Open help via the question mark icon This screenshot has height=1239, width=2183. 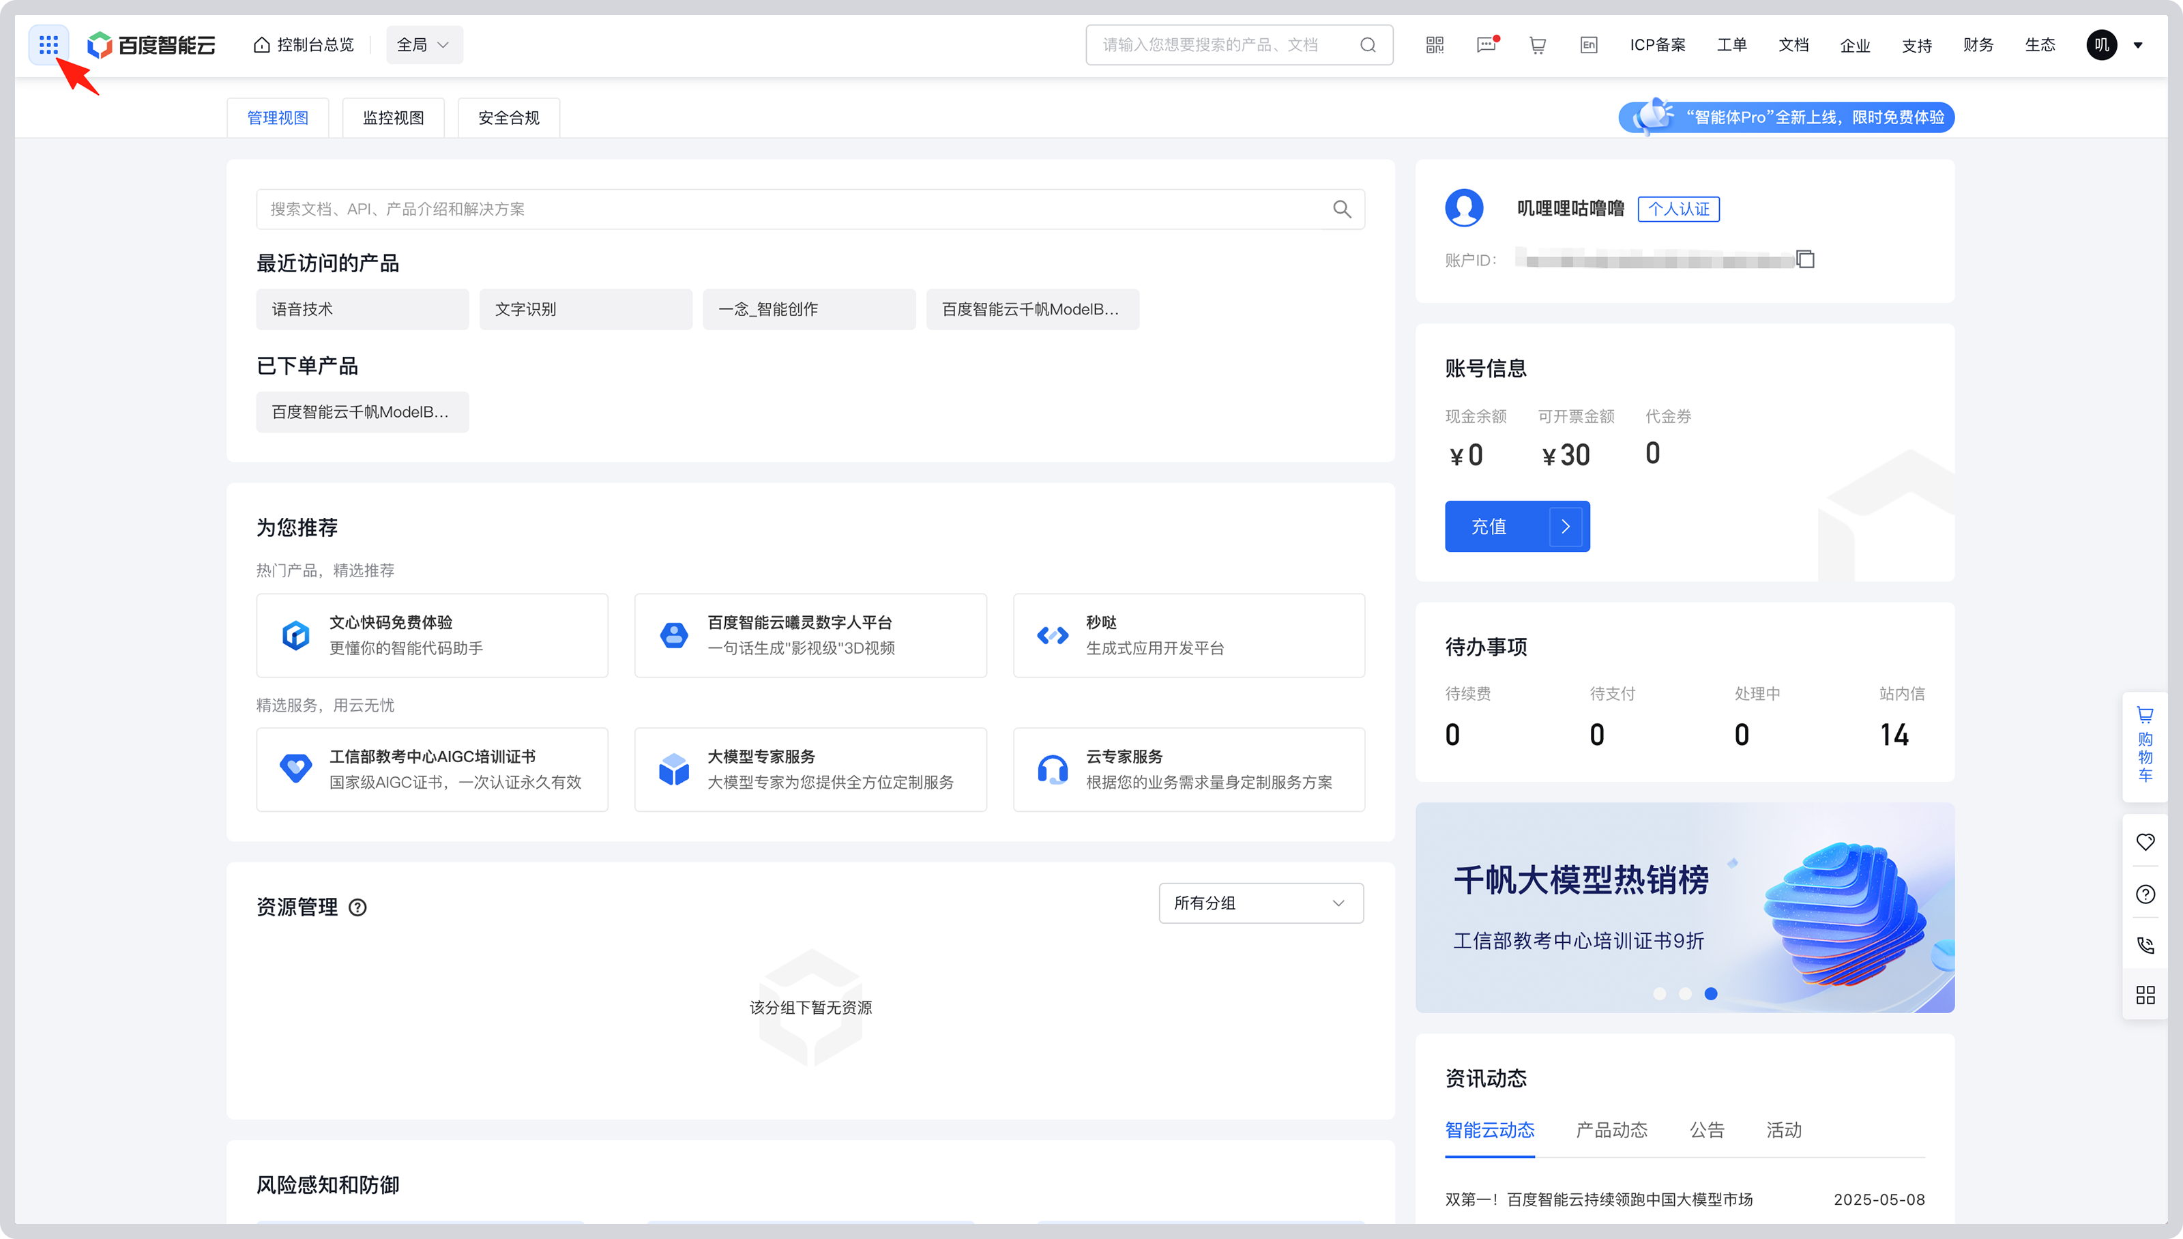click(2145, 894)
